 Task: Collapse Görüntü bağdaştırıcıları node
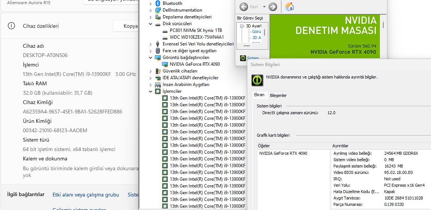pos(150,57)
